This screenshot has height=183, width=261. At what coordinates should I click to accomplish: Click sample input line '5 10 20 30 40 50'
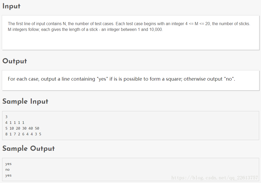(22, 128)
